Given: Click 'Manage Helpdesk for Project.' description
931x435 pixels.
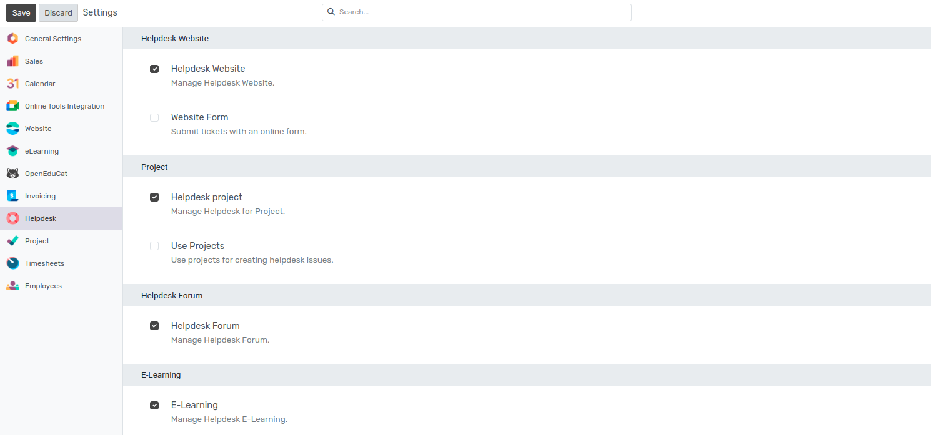Looking at the screenshot, I should click(x=228, y=211).
